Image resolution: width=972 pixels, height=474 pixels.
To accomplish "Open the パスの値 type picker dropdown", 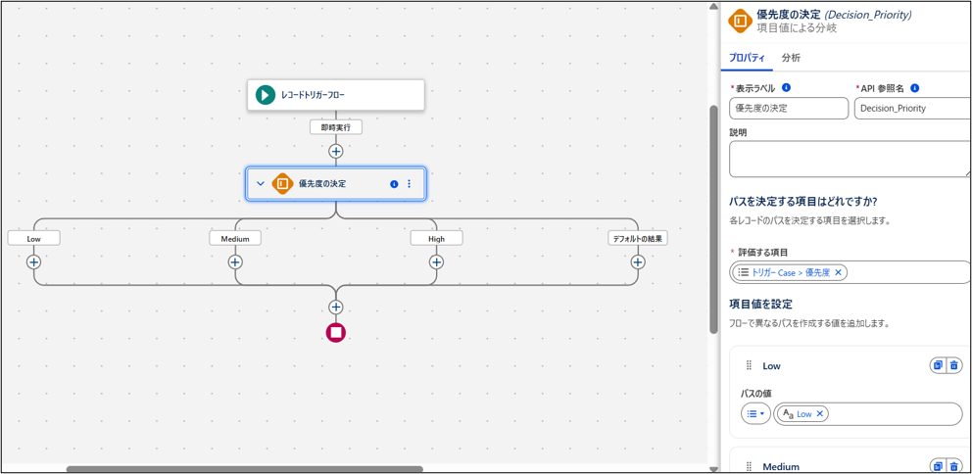I will coord(755,414).
